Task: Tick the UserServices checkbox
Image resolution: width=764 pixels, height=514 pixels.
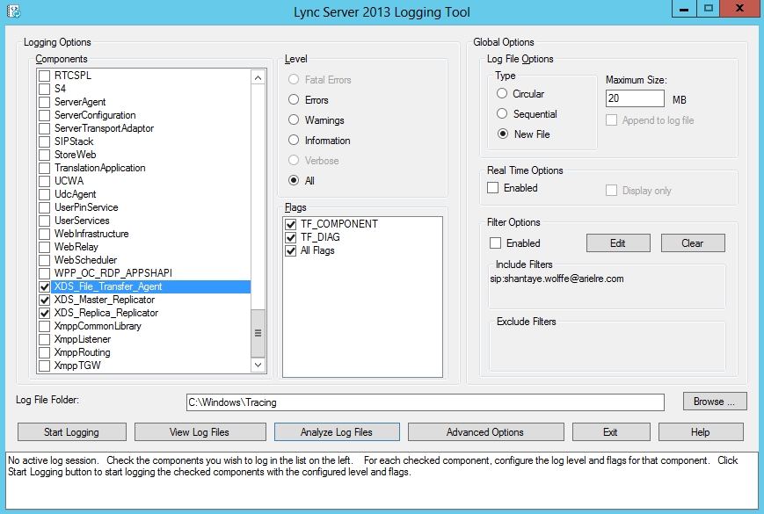Action: [x=44, y=220]
